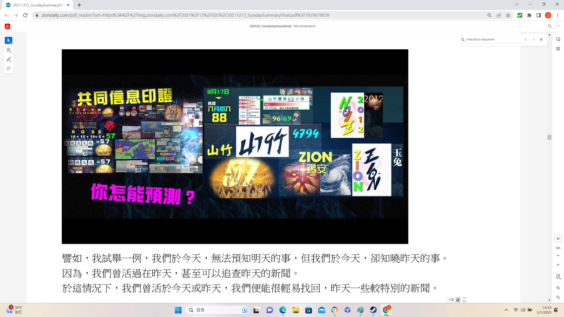564x317 pixels.
Task: Launch Steam from taskbar
Action: [x=373, y=310]
